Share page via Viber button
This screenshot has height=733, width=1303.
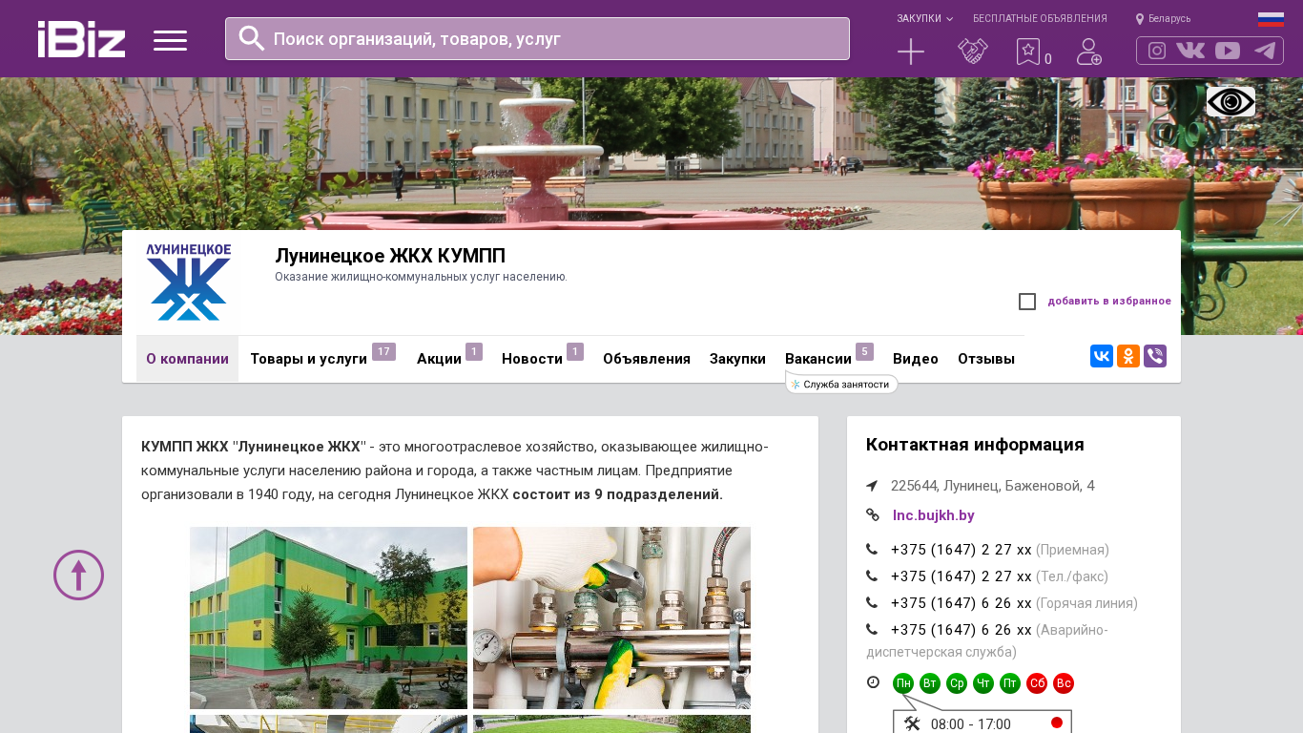coord(1155,356)
